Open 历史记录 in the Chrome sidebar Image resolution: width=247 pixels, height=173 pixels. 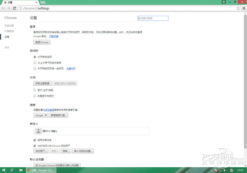9,26
